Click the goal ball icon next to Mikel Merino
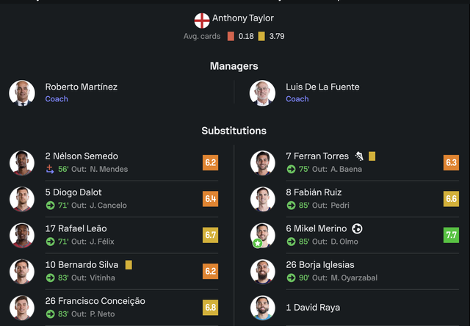 click(357, 228)
